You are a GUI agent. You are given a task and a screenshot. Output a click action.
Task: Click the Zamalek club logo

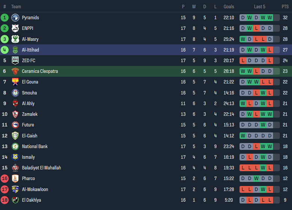[x=15, y=114]
